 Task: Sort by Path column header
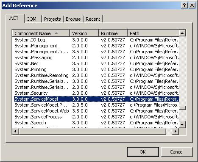pyautogui.click(x=153, y=33)
